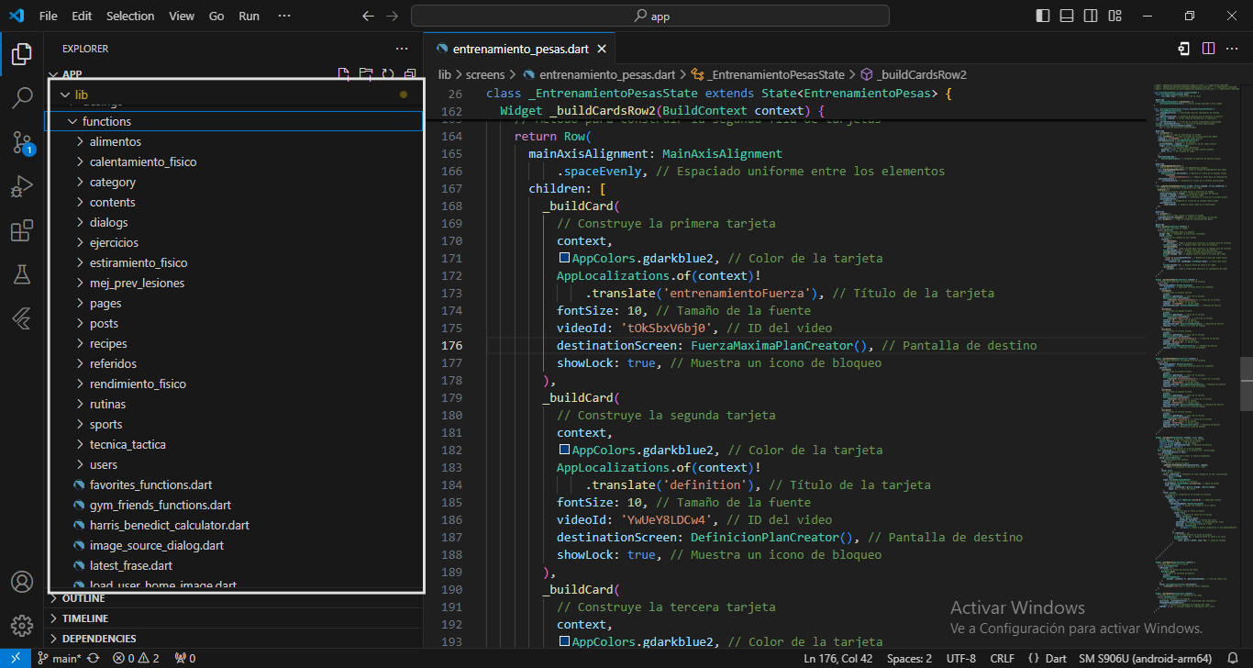The width and height of the screenshot is (1253, 668).
Task: Show more menu items ellipsis in title bar
Action: 284,16
